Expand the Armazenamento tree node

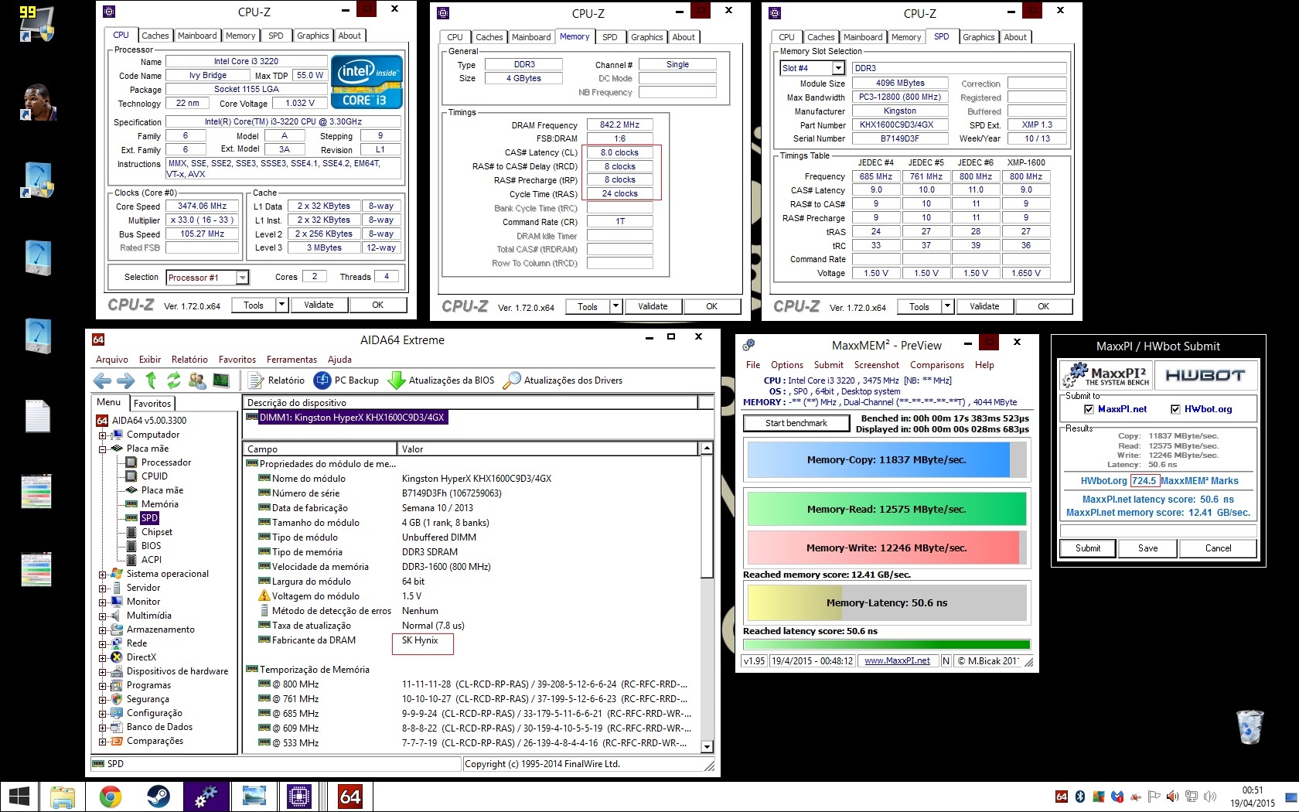click(102, 629)
